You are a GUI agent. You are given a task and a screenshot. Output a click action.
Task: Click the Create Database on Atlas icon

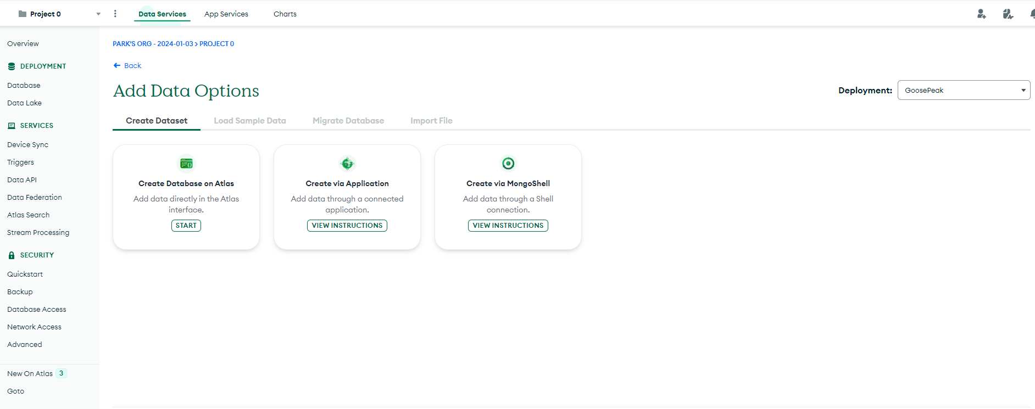pos(186,164)
